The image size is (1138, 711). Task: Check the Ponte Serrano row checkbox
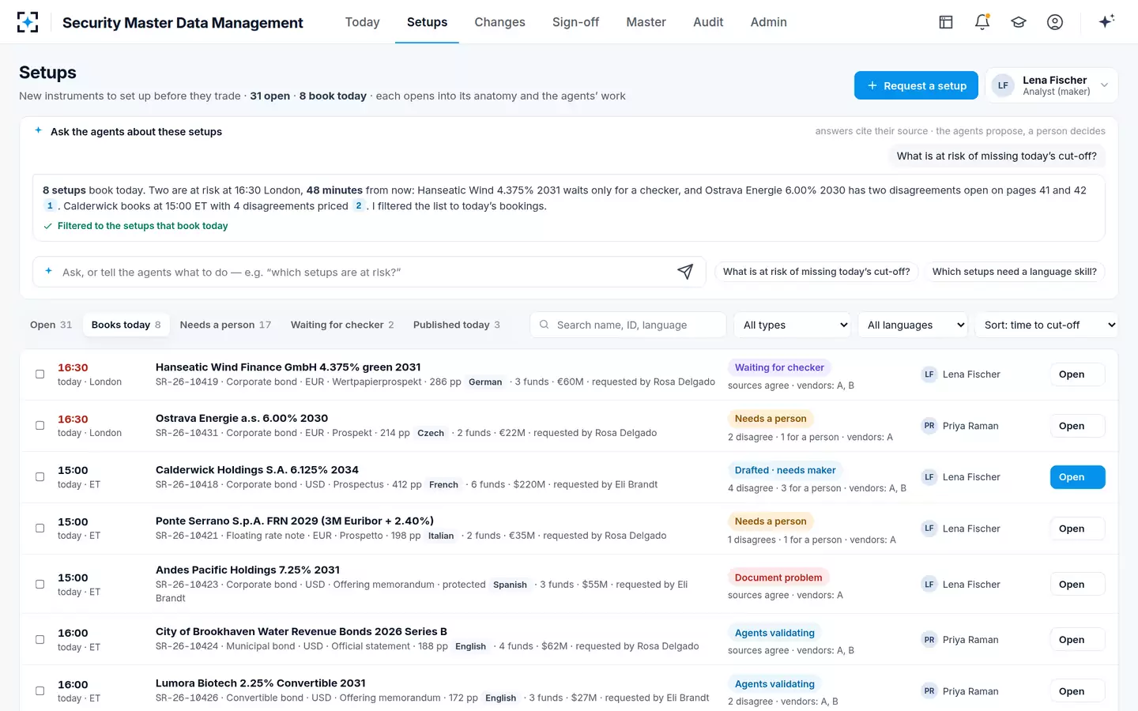tap(40, 529)
